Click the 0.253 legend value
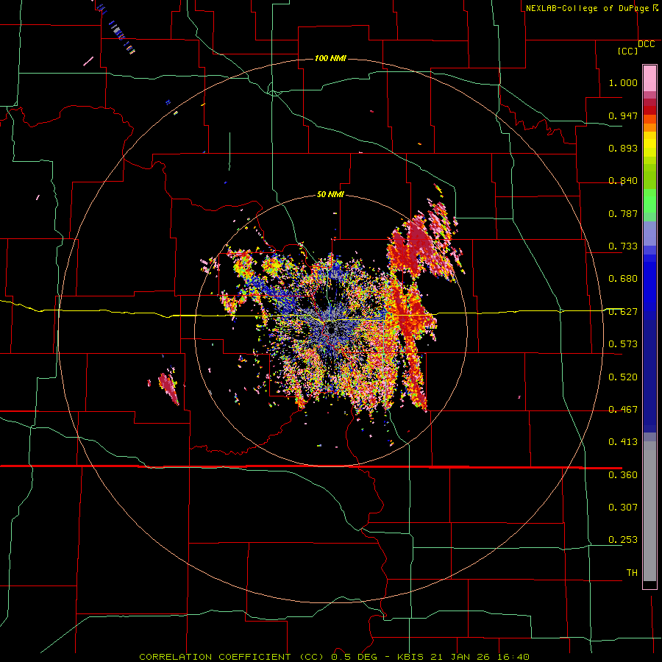 point(623,540)
